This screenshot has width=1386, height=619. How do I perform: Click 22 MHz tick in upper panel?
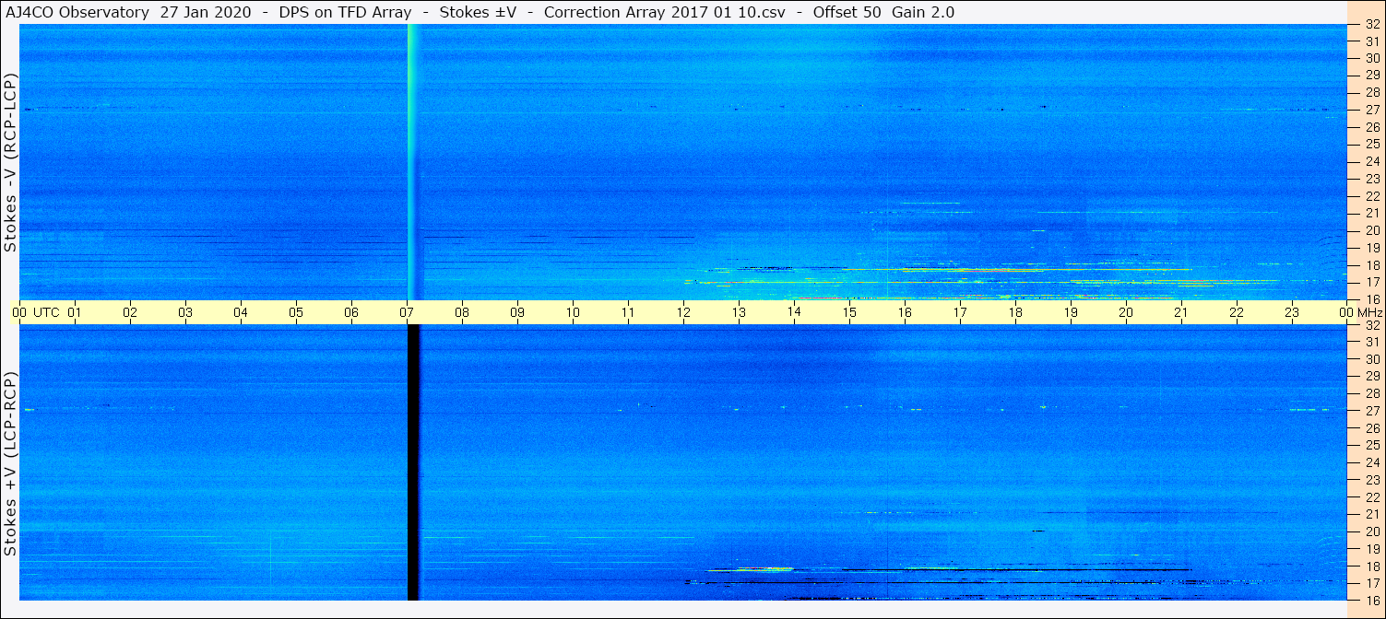pos(1372,196)
